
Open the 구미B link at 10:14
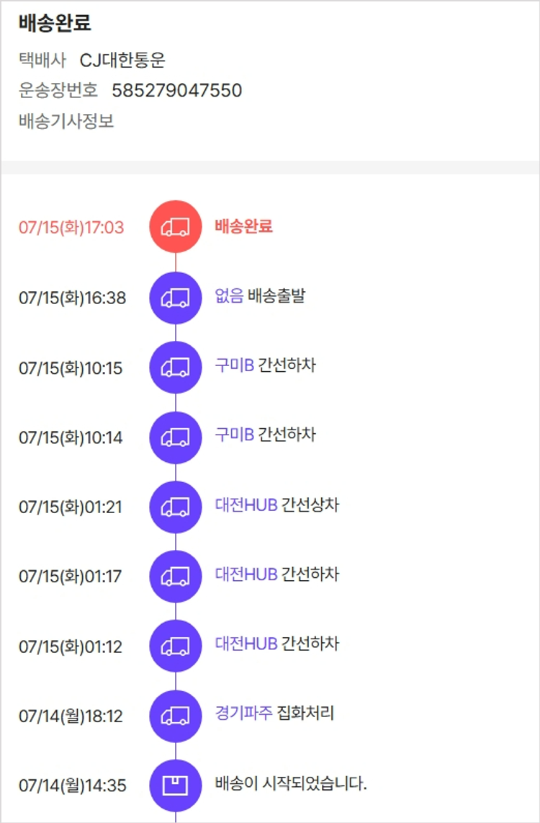[235, 435]
